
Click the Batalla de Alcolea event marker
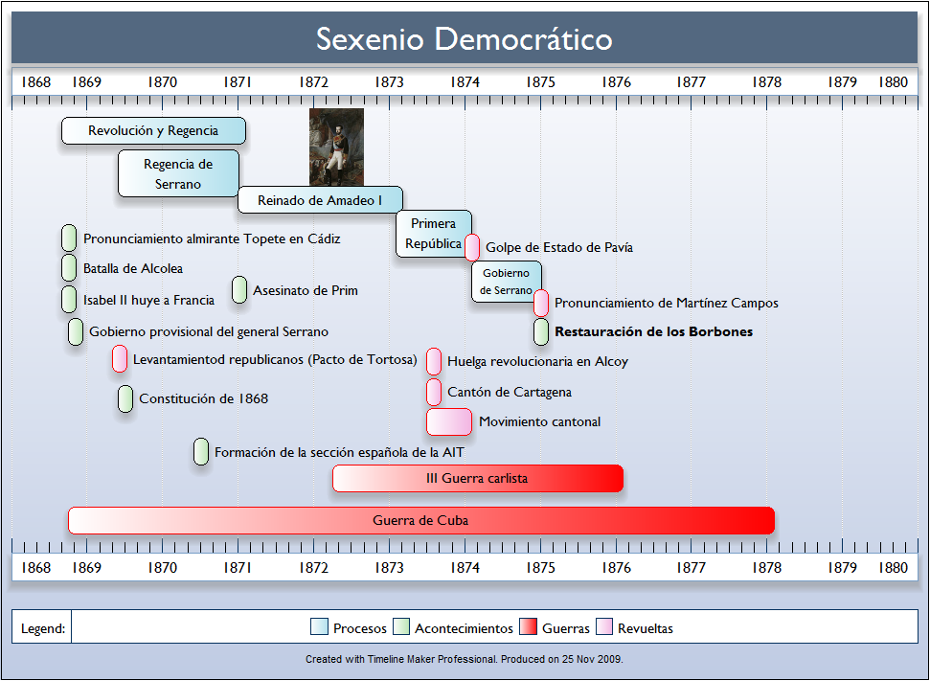coord(69,268)
